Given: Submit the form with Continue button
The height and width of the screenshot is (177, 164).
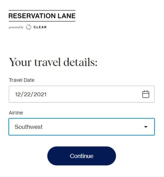Looking at the screenshot, I should [82, 156].
